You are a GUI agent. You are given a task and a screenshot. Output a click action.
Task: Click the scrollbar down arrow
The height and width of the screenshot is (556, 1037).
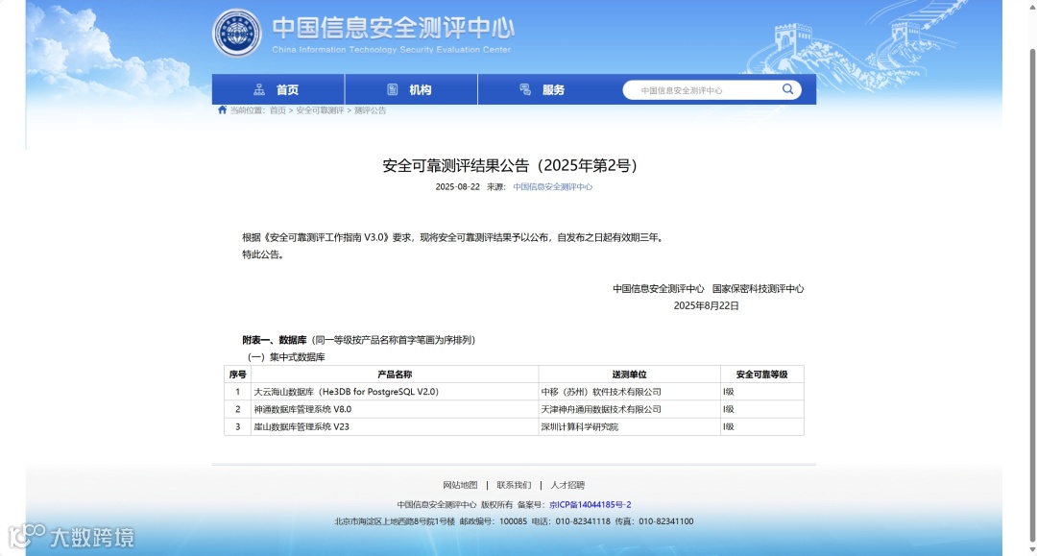pyautogui.click(x=1031, y=550)
